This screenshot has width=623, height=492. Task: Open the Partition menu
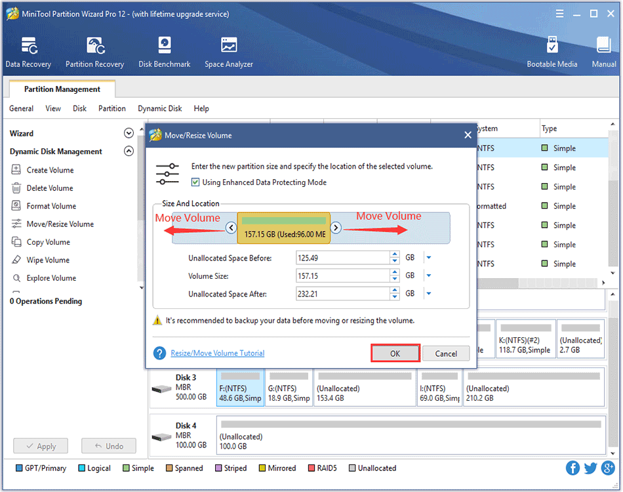[112, 108]
